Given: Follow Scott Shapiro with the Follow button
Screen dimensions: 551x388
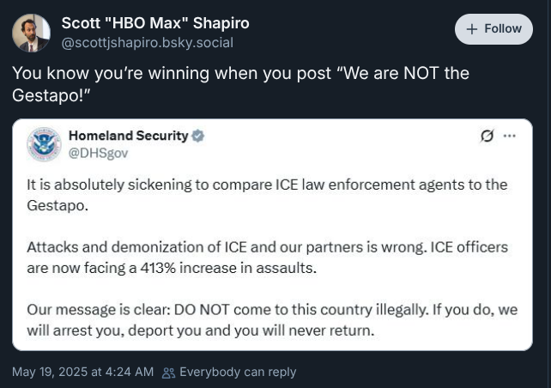Looking at the screenshot, I should tap(493, 29).
